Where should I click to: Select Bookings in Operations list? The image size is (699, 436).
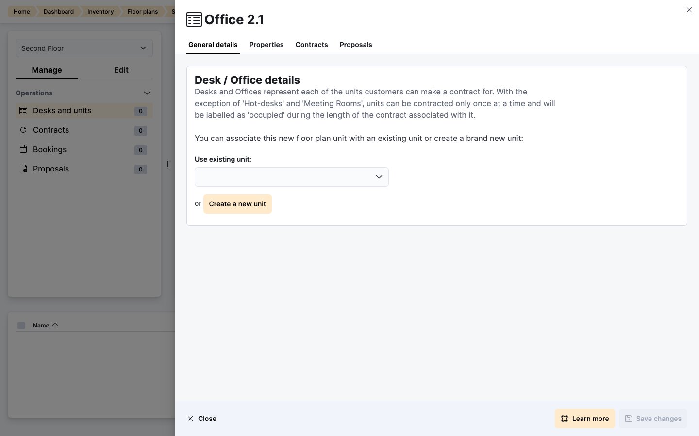(x=84, y=149)
